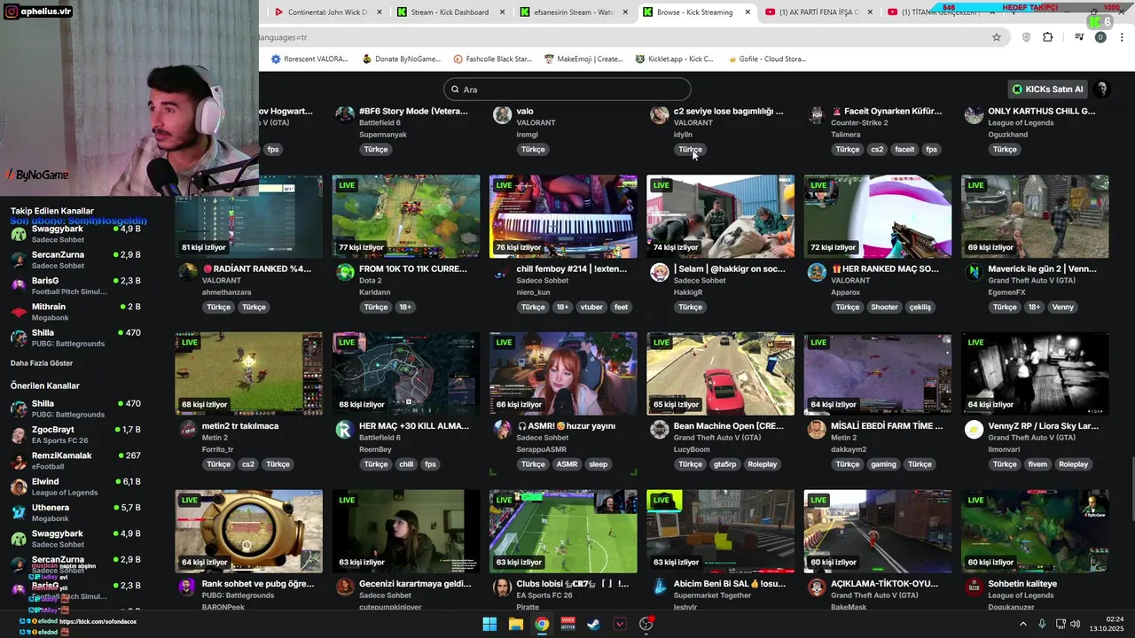1135x638 pixels.
Task: Select 'fivem' tag under limonvari stream
Action: click(1037, 464)
